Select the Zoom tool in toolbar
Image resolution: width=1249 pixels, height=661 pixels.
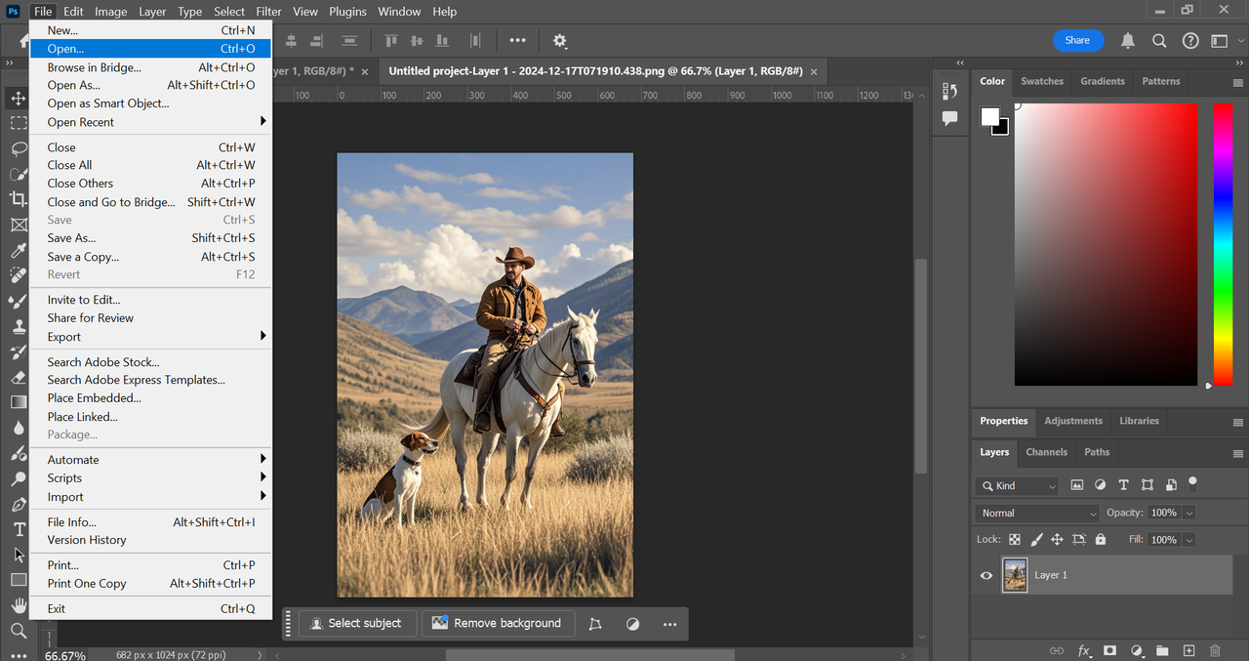19,631
